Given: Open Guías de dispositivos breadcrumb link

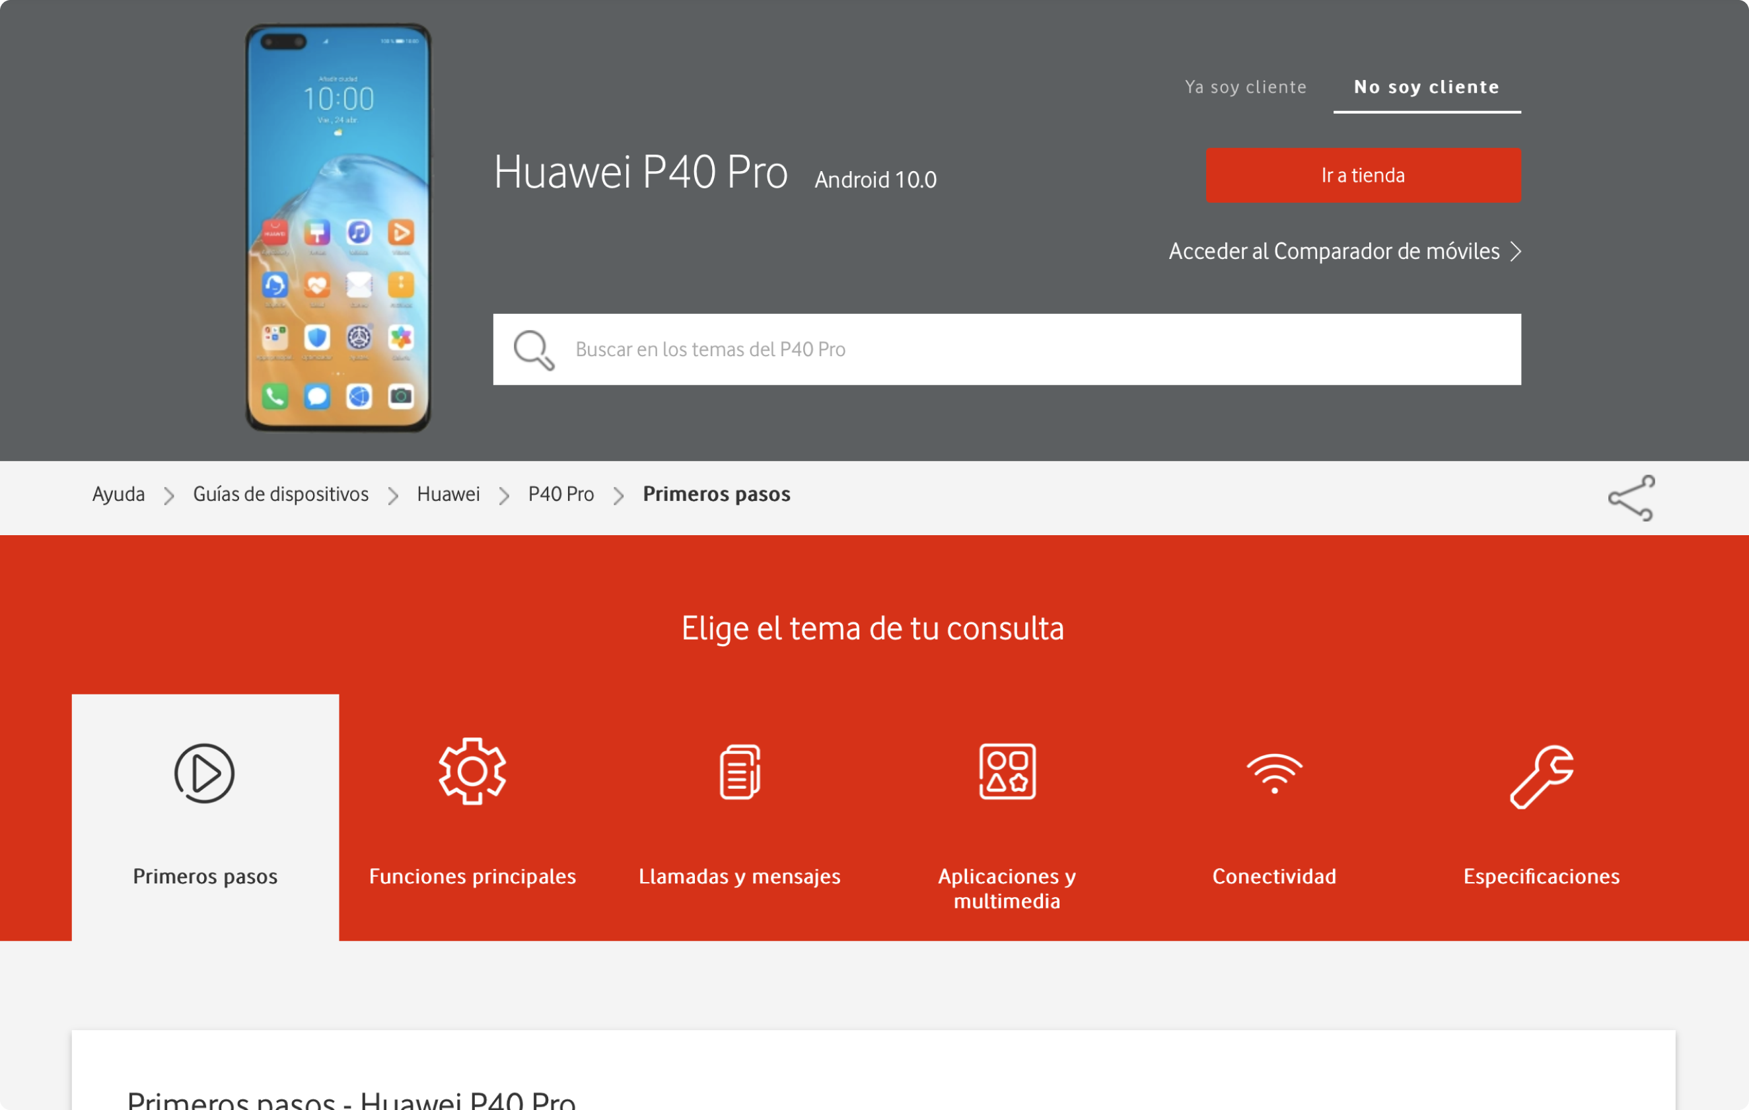Looking at the screenshot, I should [280, 494].
